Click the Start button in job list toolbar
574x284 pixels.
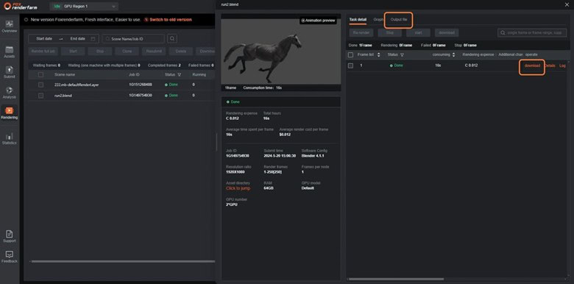[x=73, y=52]
